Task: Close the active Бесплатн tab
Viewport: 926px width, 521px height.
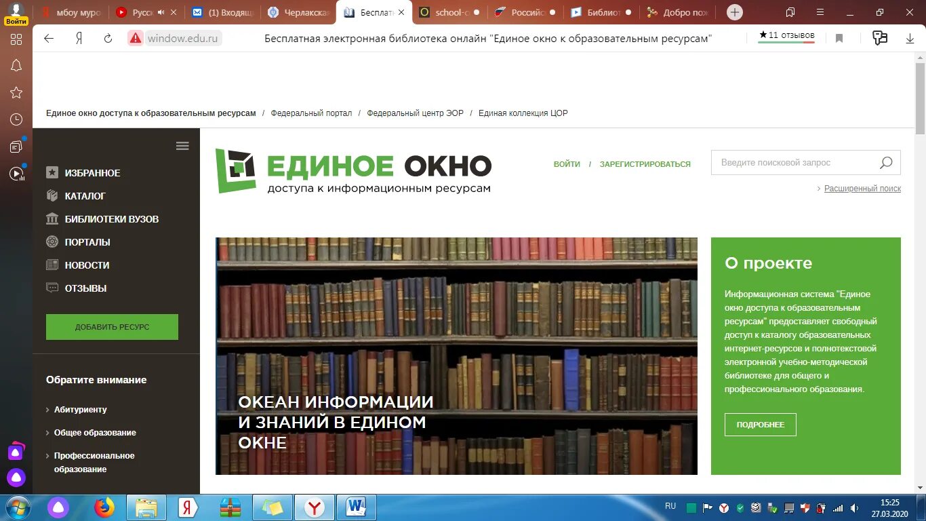Action: [401, 12]
